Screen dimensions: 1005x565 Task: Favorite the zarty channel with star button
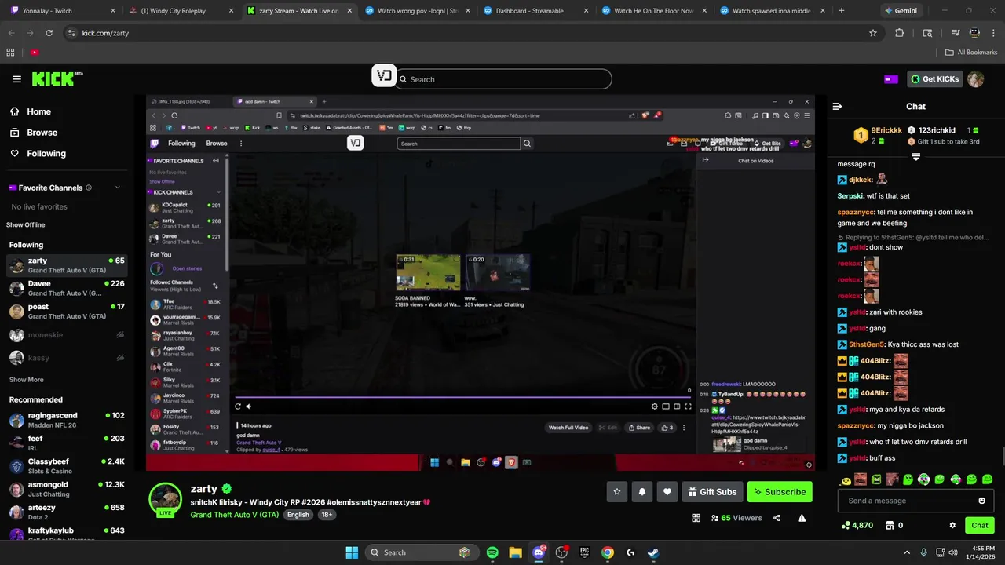coord(617,492)
